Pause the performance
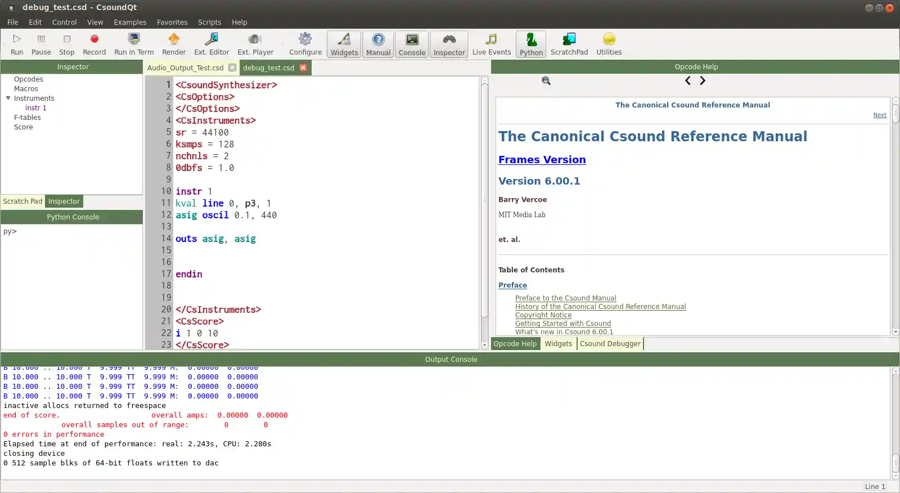Screen dimensions: 900x493 point(41,44)
